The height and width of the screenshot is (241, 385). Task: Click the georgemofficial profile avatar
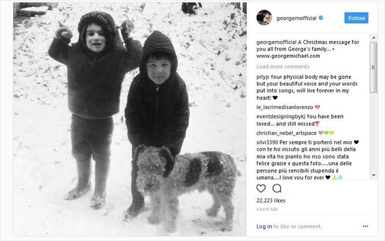click(264, 17)
